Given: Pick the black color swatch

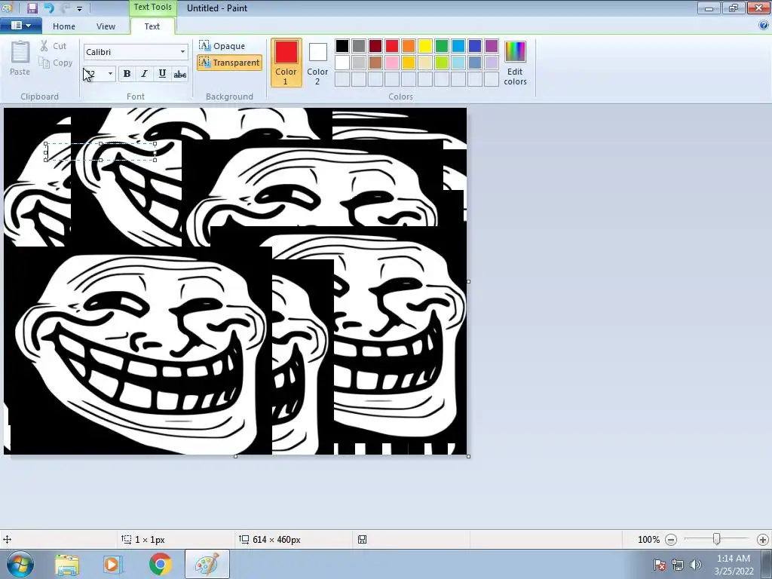Looking at the screenshot, I should (x=342, y=46).
